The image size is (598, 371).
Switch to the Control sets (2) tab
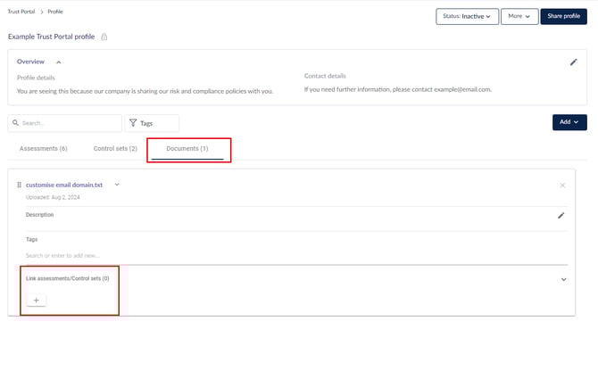[115, 148]
